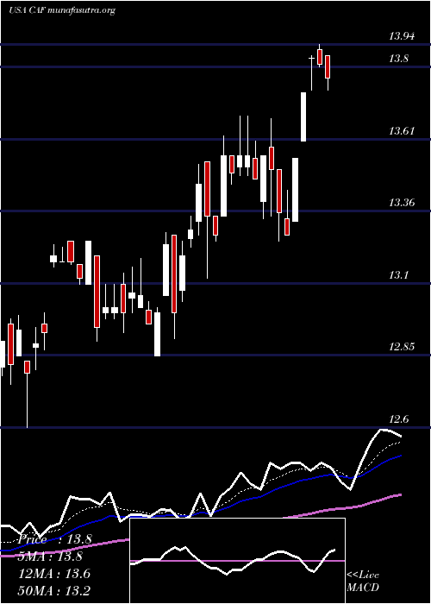Click the <<Live MACD label

363,582
